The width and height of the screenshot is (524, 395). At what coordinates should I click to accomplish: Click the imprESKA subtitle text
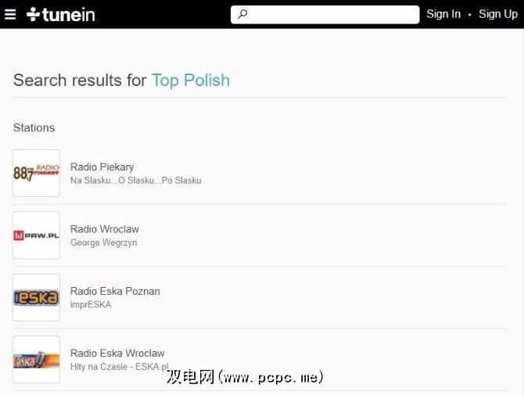click(91, 304)
